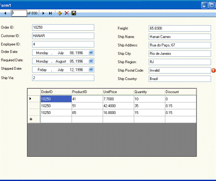The height and width of the screenshot is (181, 216).
Task: Jump to the last record
Action: [x=50, y=13]
